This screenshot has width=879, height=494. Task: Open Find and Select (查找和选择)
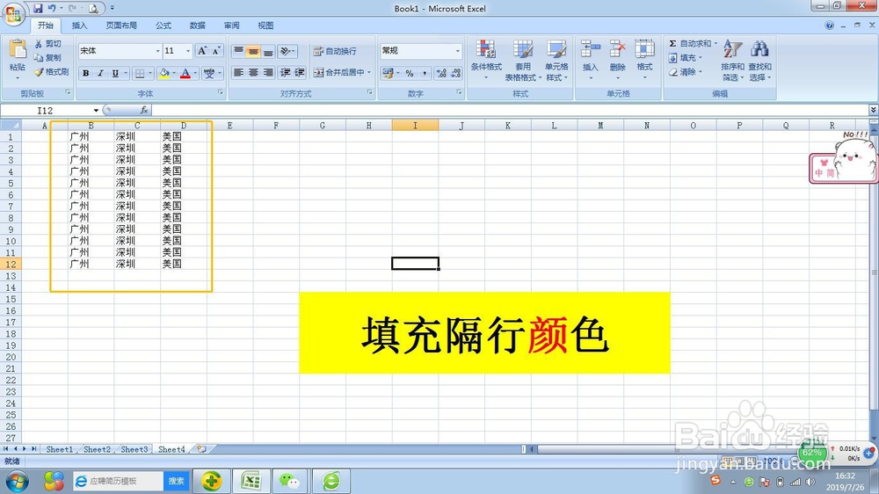759,60
